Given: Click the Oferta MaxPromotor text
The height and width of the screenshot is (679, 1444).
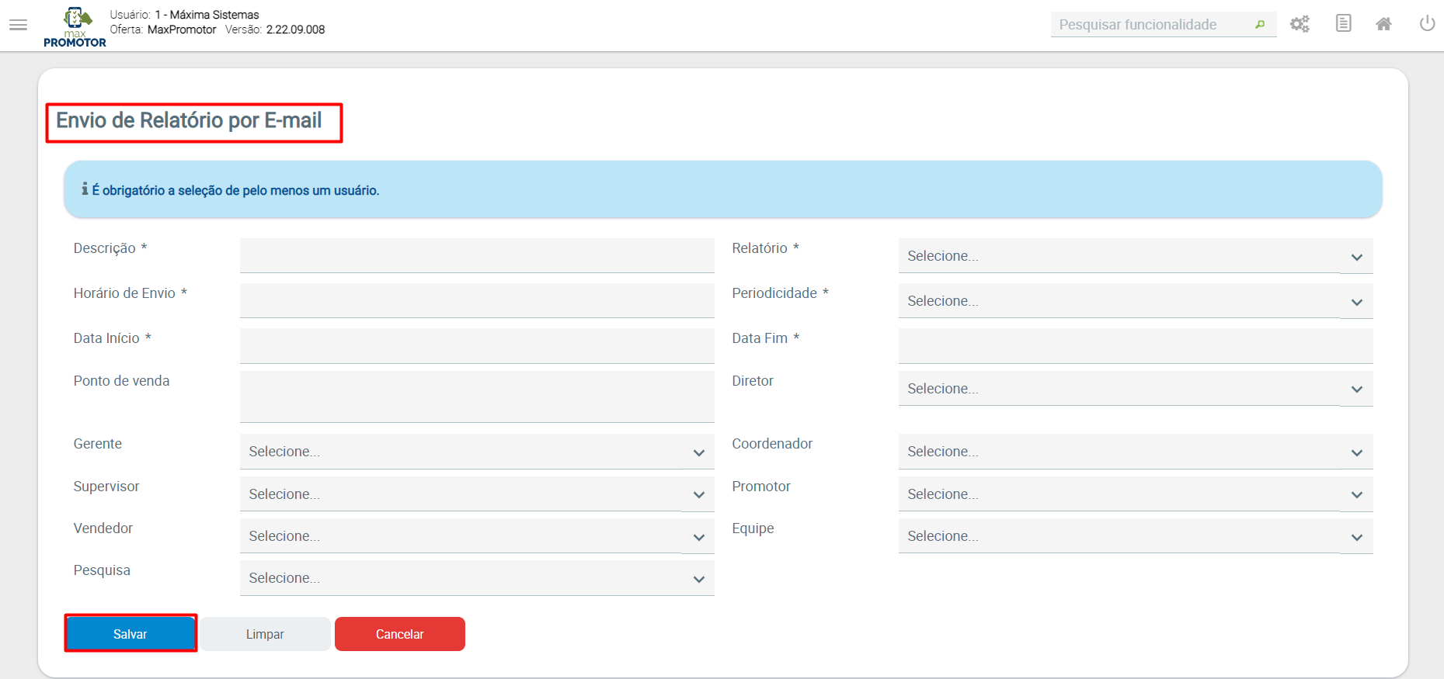Looking at the screenshot, I should 163,29.
